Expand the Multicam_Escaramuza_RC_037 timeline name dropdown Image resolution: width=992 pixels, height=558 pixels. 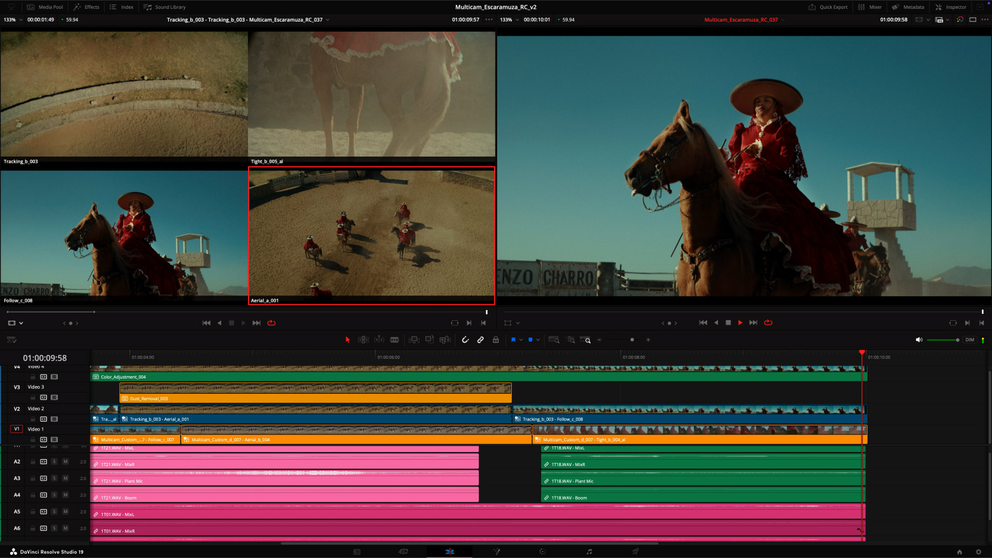[783, 20]
